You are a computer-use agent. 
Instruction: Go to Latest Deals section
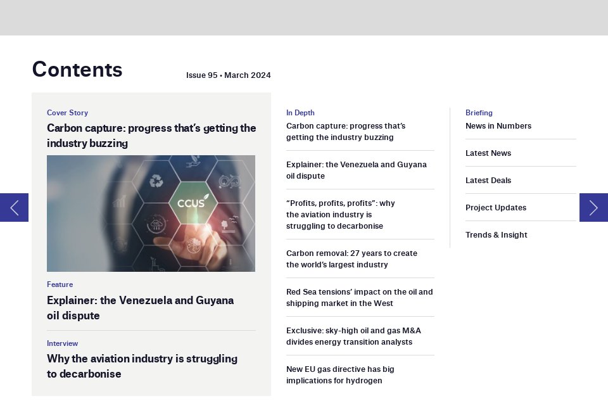tap(488, 180)
